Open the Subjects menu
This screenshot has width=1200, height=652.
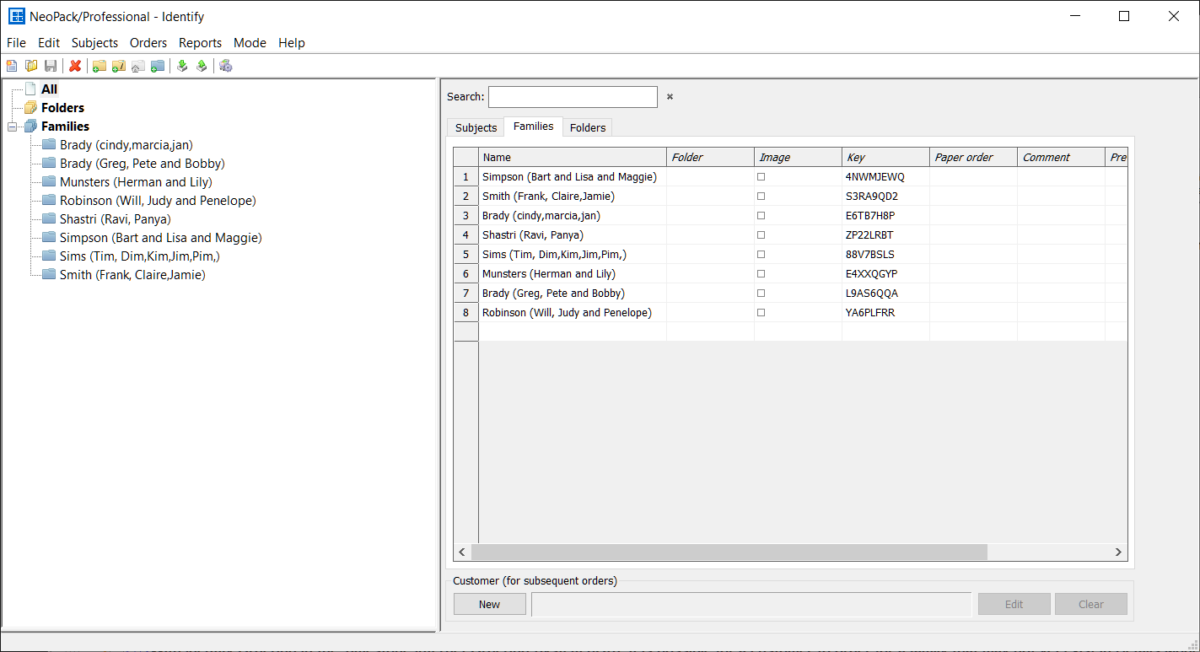coord(94,43)
